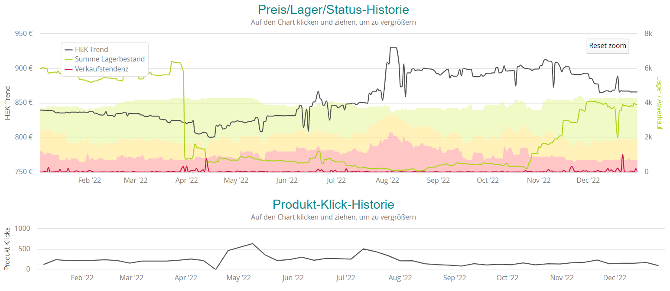Click the zoom hint subtitle under Produkt-Klick-Historie
Viewport: 670px width, 291px height.
[333, 217]
